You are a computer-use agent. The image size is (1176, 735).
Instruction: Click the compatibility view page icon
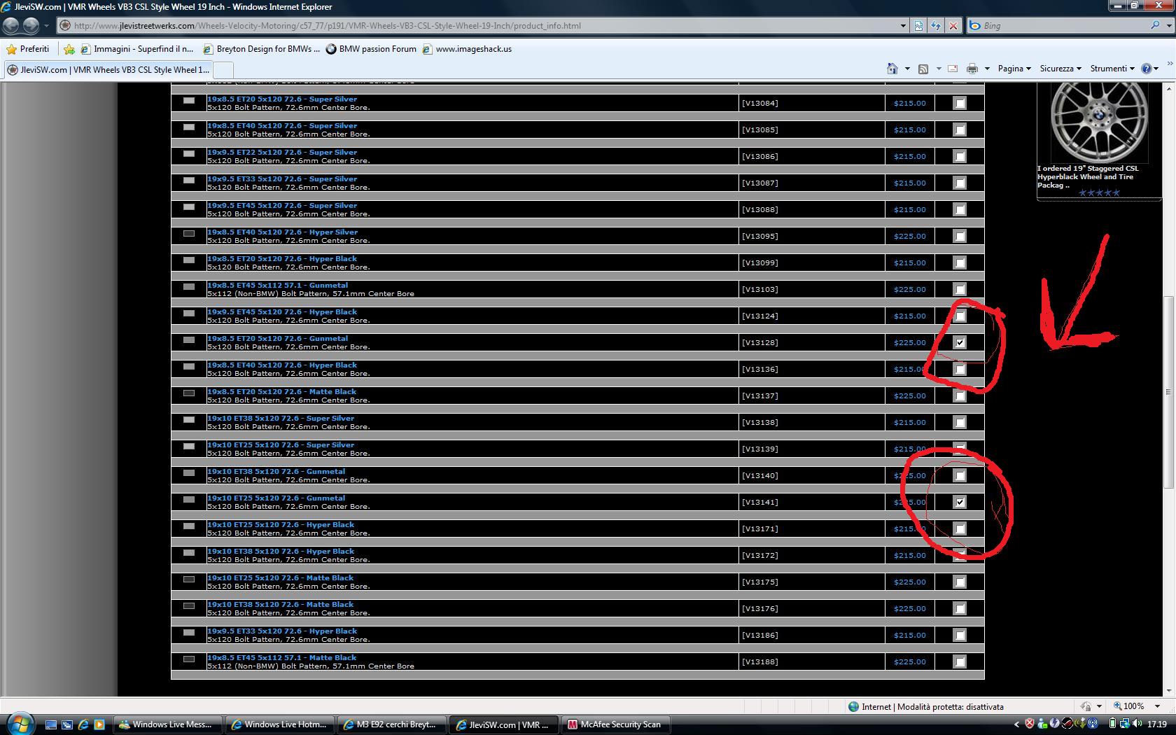(918, 26)
